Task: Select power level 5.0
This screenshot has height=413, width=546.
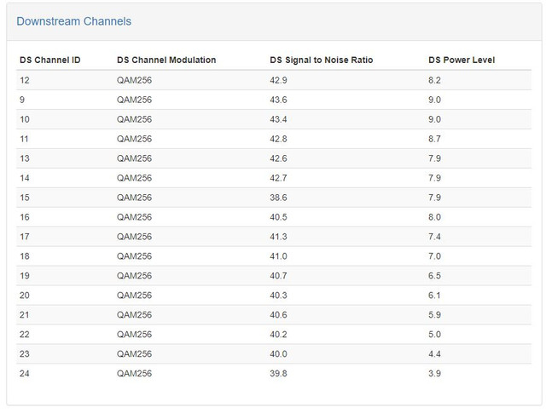Action: [434, 335]
